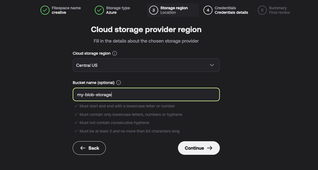Open the Central US region combo box
Image resolution: width=318 pixels, height=170 pixels.
(x=146, y=65)
